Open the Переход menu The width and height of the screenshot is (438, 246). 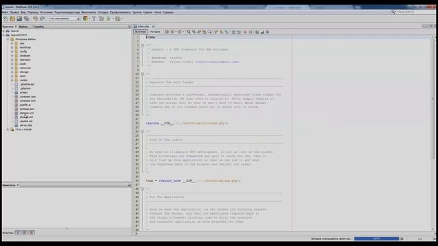click(33, 12)
